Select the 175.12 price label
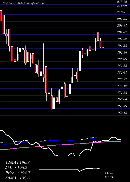The width and height of the screenshot is (130, 182). [121, 86]
